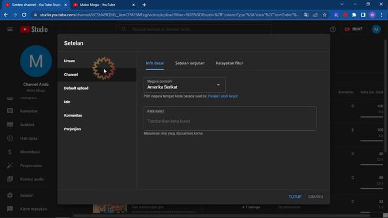Click the YouTube Studio logo
388x218 pixels.
(34, 30)
